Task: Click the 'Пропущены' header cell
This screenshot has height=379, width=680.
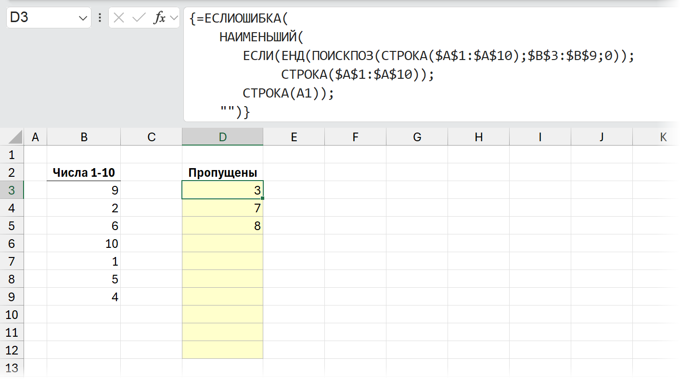Action: click(222, 172)
